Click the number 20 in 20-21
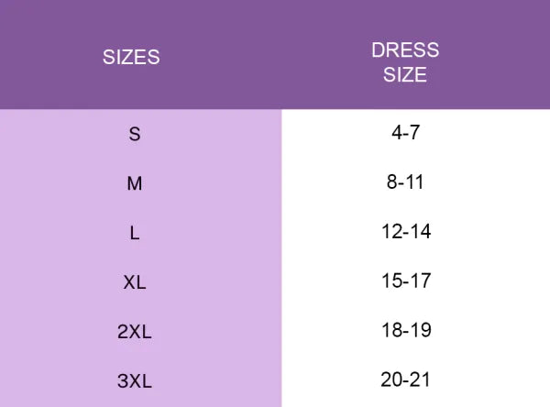550x407 pixels. 390,380
